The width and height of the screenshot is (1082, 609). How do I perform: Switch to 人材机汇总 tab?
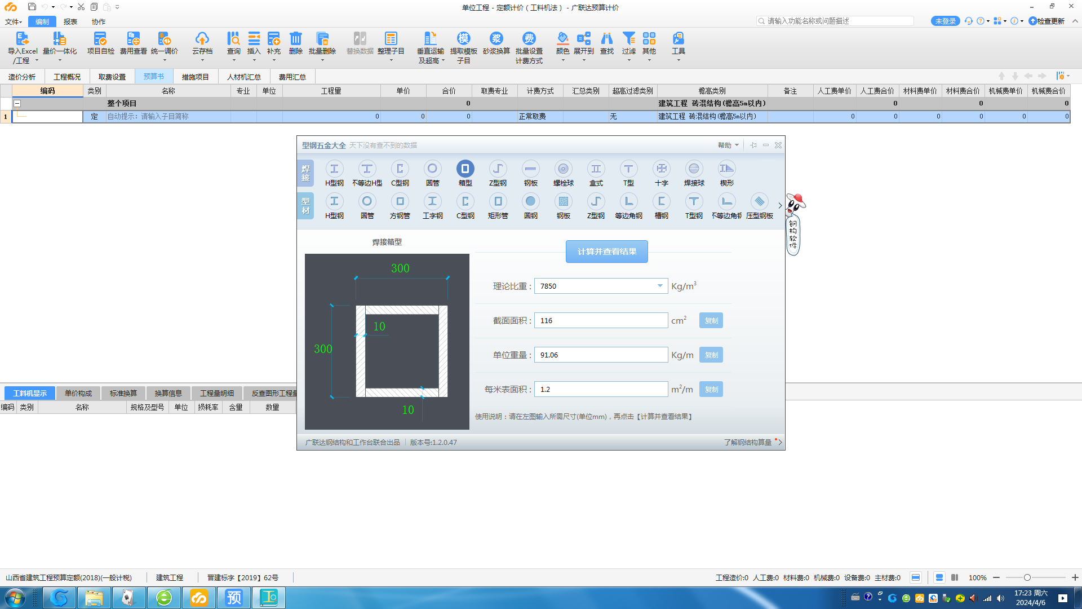tap(243, 77)
